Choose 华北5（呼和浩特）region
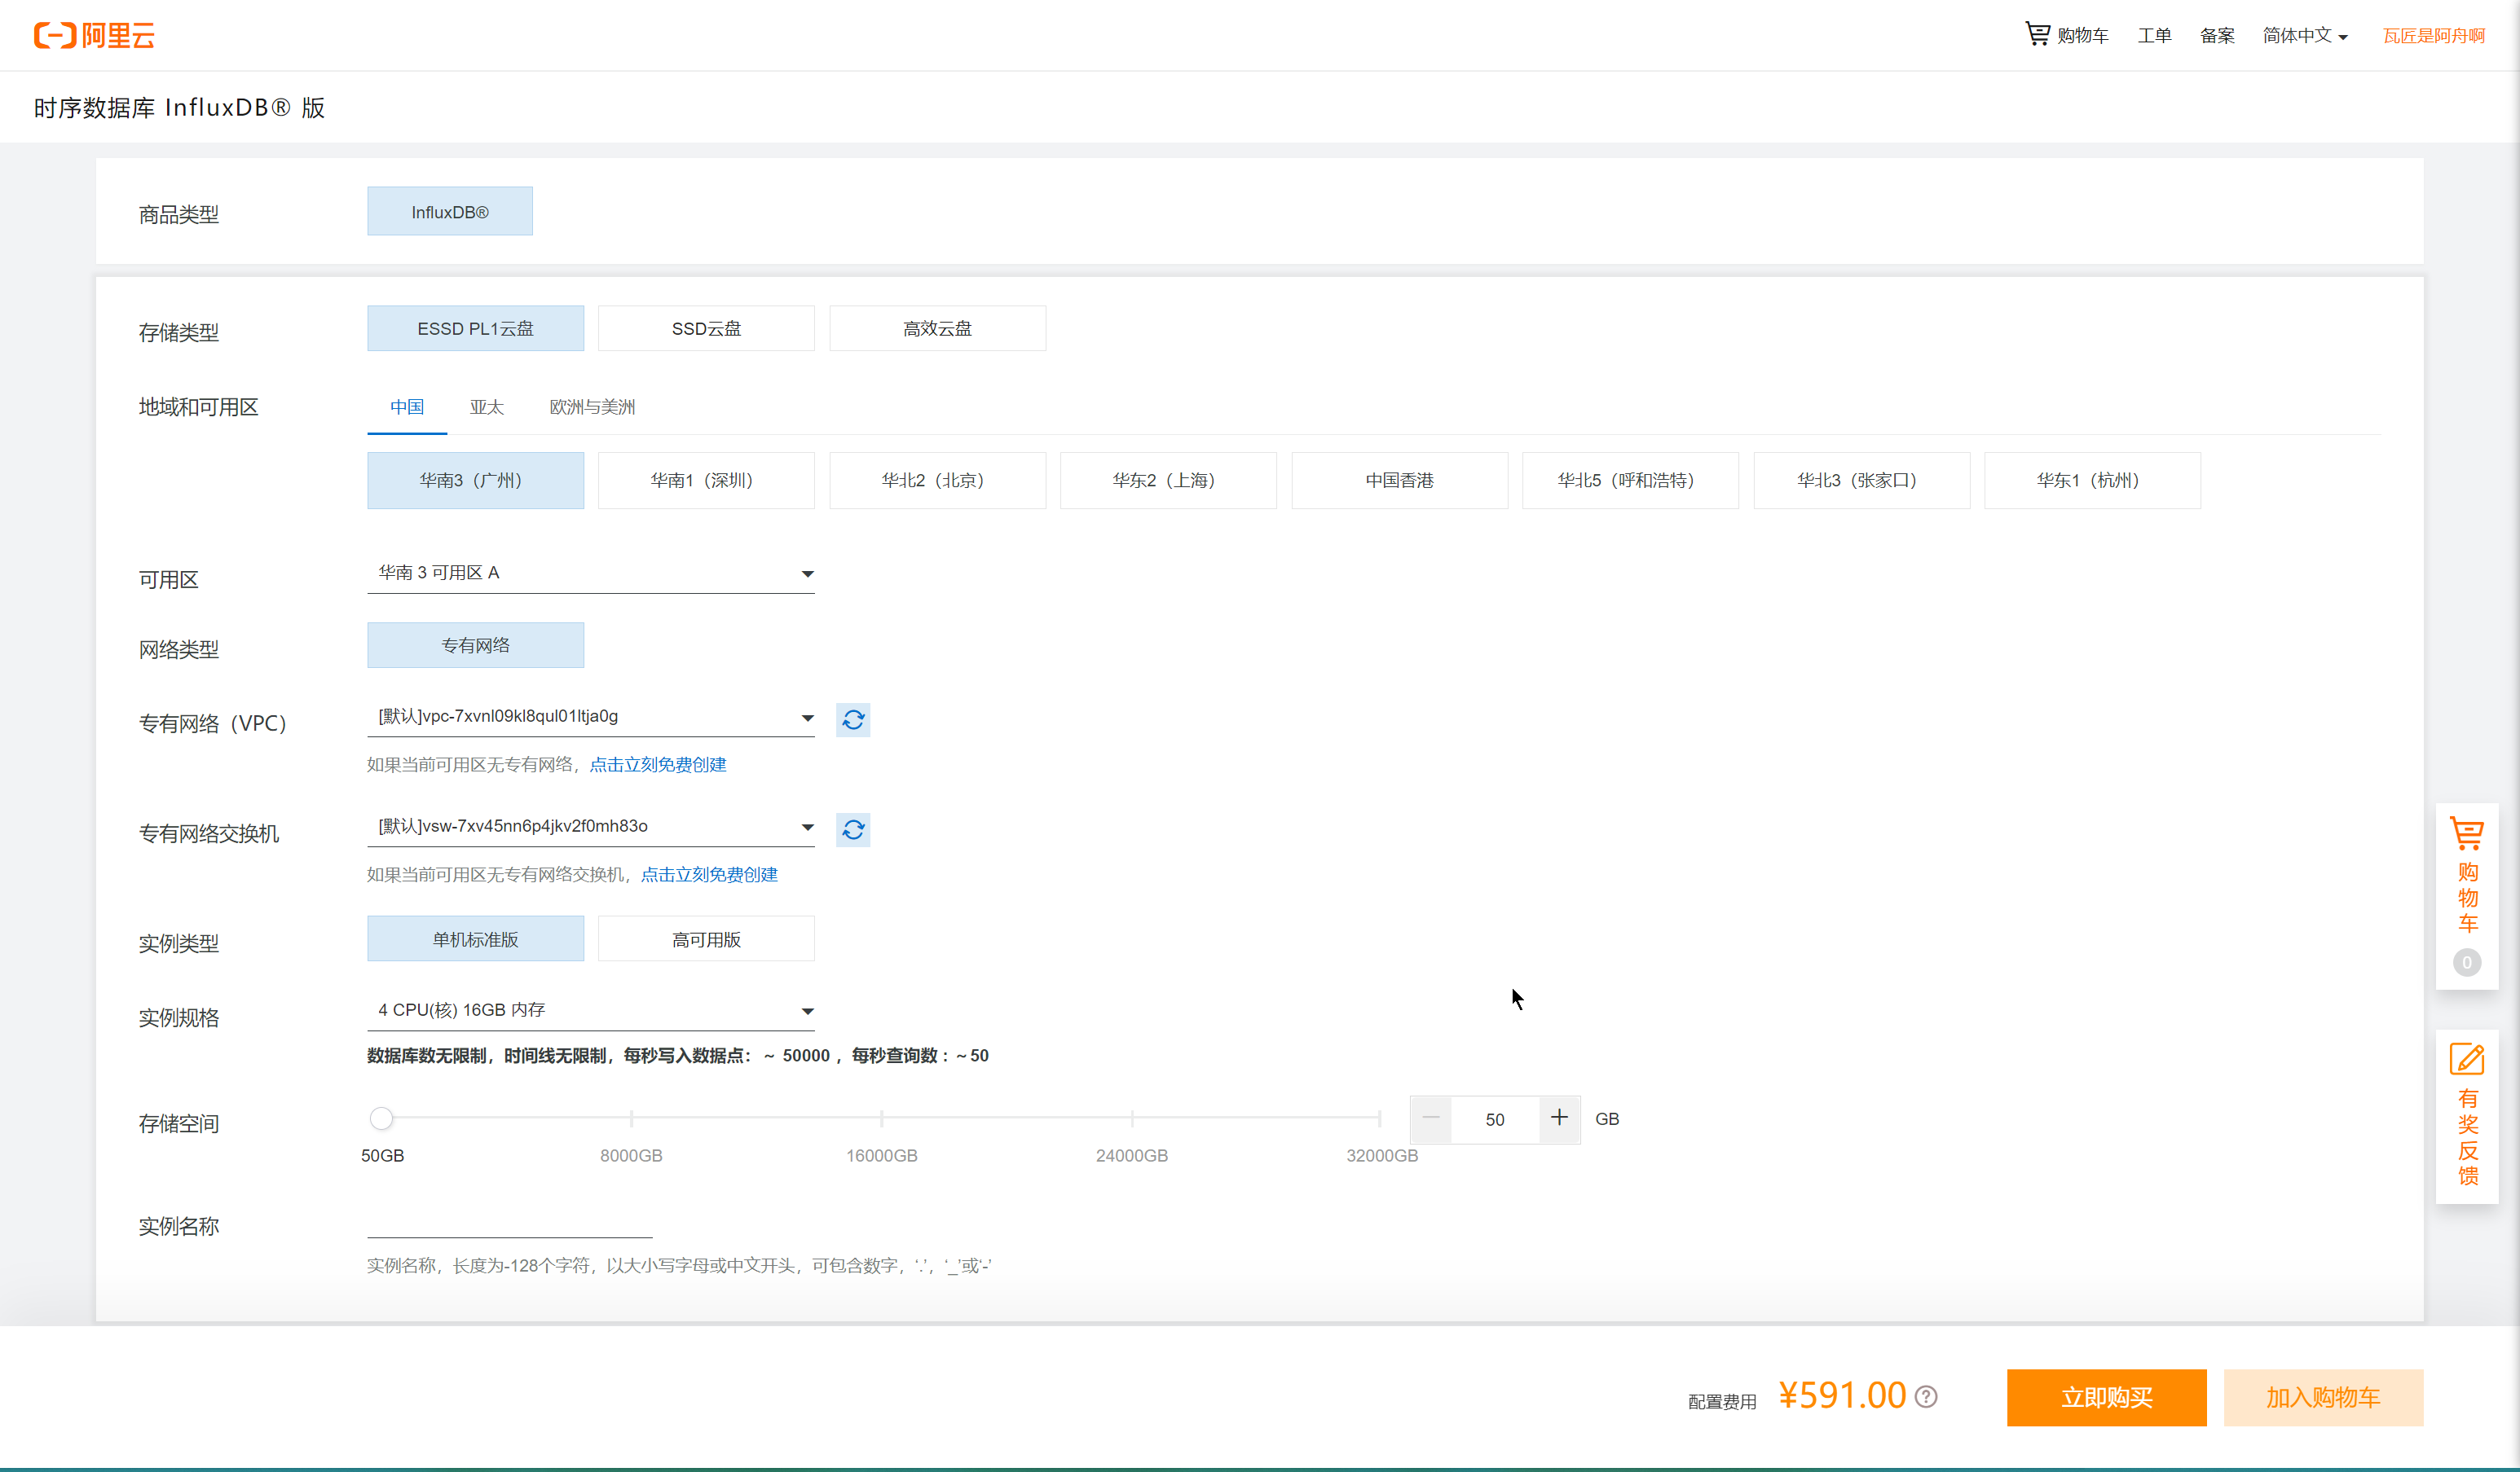The height and width of the screenshot is (1472, 2520). (x=1631, y=481)
